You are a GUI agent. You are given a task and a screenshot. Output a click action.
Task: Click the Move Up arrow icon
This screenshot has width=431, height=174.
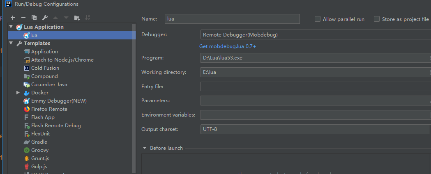click(x=55, y=18)
